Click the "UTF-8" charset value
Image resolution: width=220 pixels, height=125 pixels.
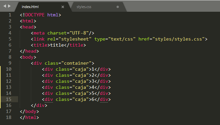79,33
